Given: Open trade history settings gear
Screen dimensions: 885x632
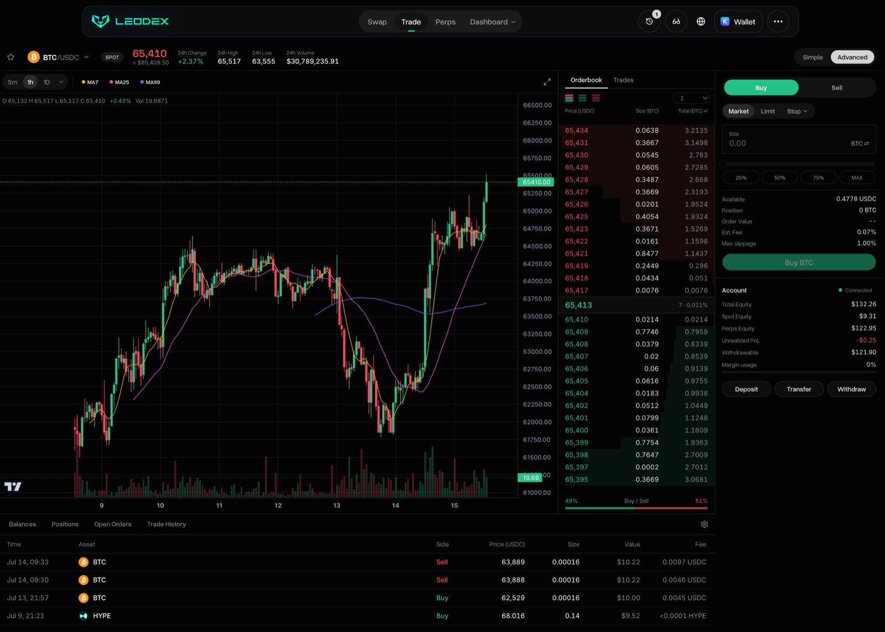Looking at the screenshot, I should pyautogui.click(x=704, y=524).
